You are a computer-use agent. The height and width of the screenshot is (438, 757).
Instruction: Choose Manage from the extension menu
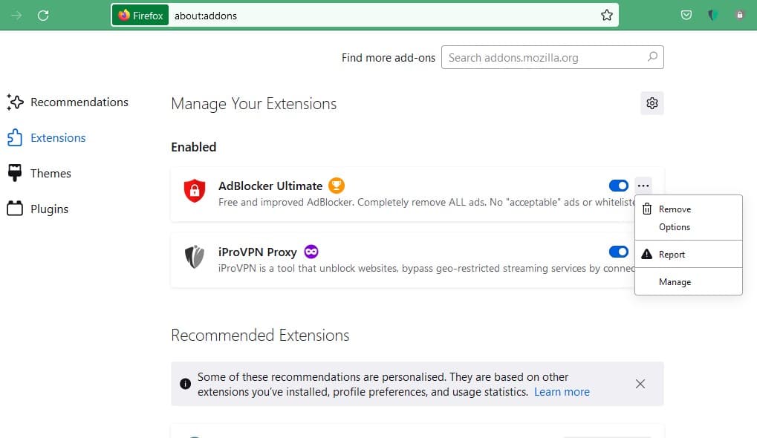click(x=689, y=281)
